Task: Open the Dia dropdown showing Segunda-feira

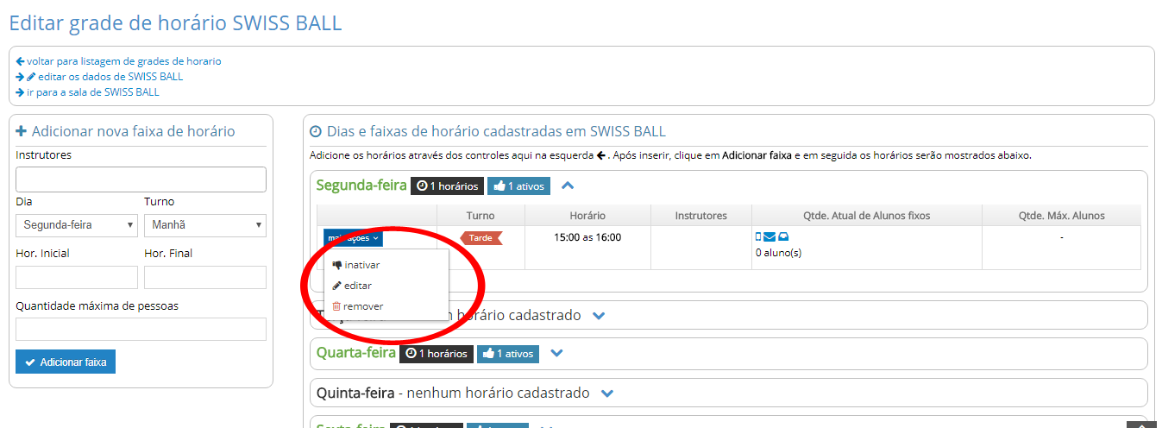Action: [77, 225]
